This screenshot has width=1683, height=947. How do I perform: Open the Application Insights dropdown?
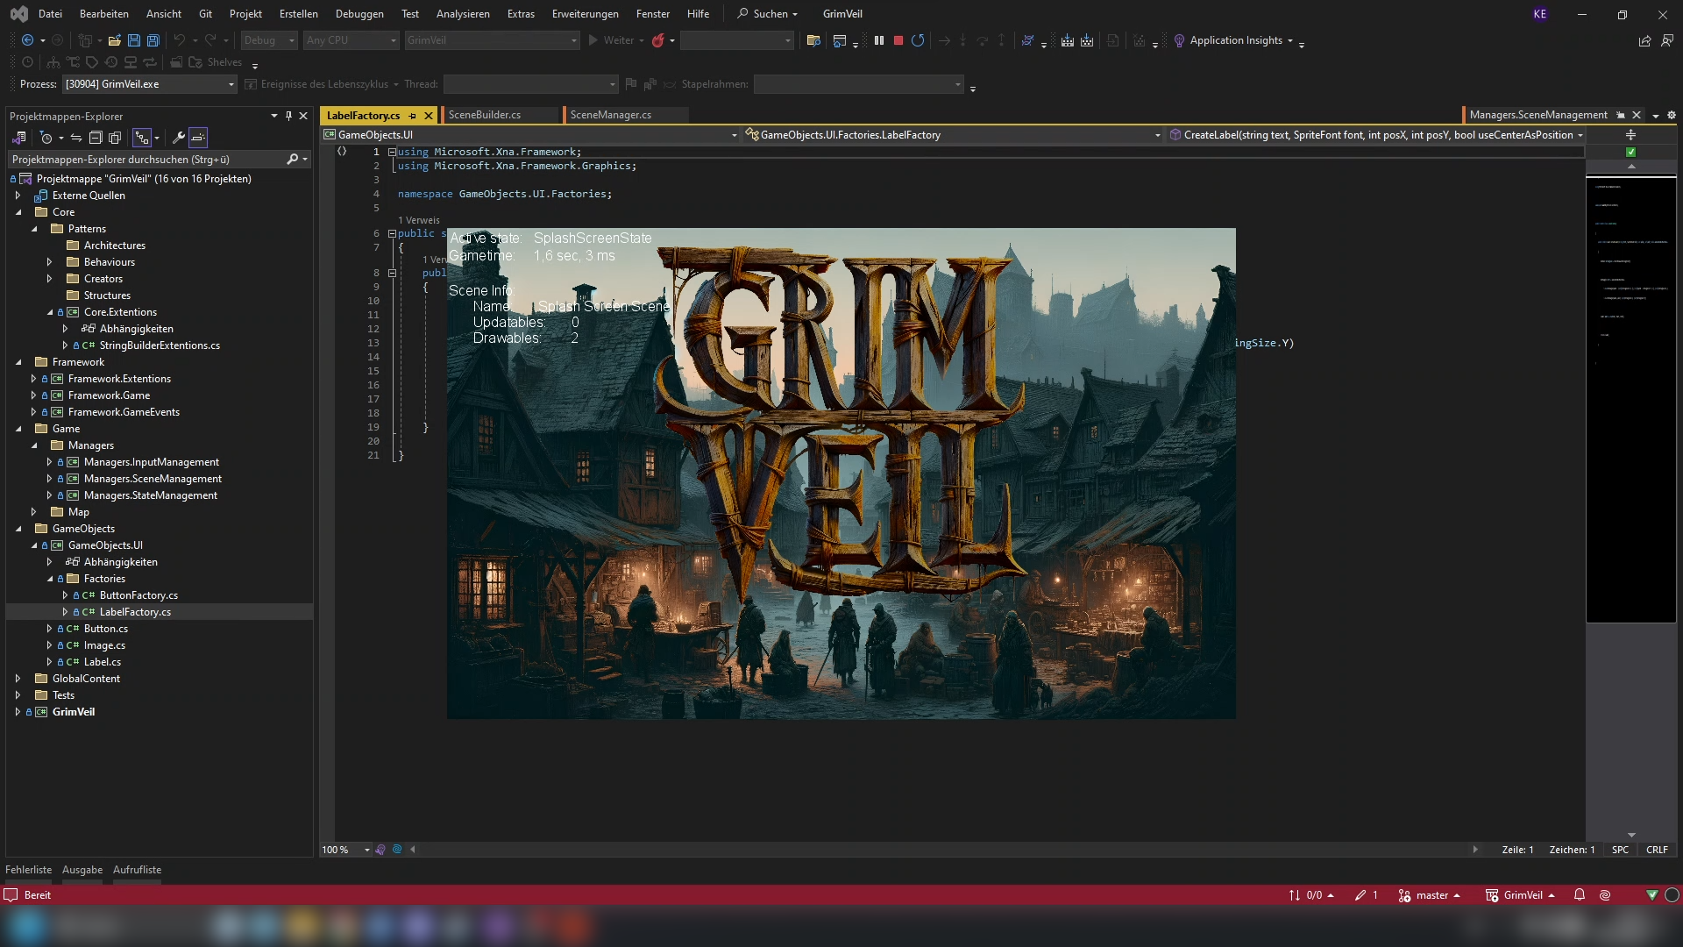point(1233,40)
